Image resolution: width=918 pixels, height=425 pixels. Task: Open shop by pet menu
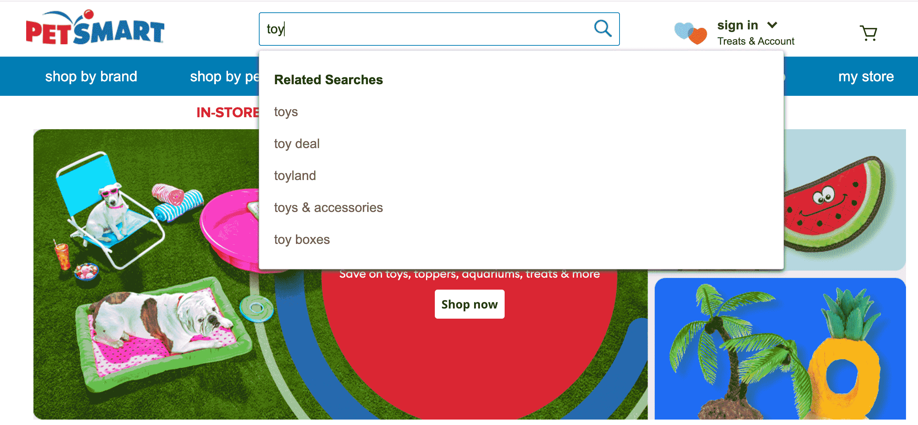(x=224, y=77)
